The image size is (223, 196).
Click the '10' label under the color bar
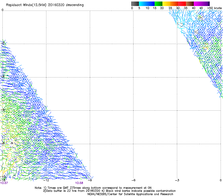(x=147, y=8)
